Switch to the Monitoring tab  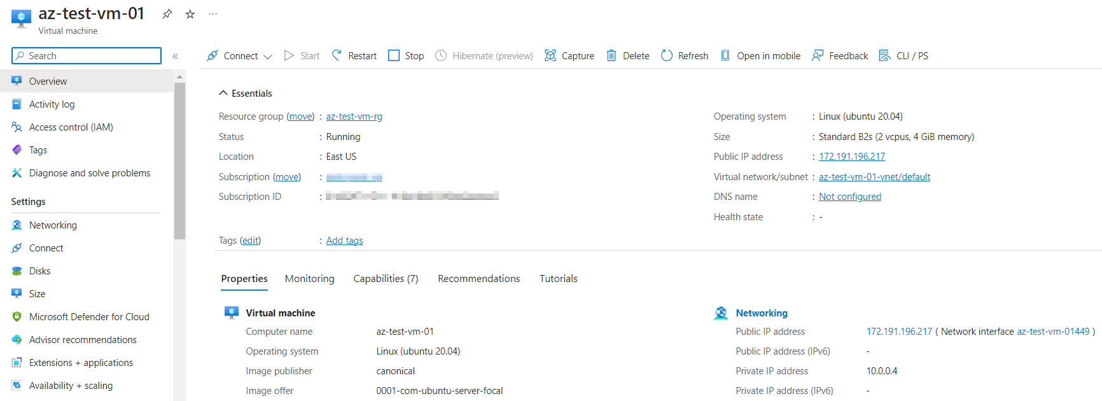click(x=310, y=279)
